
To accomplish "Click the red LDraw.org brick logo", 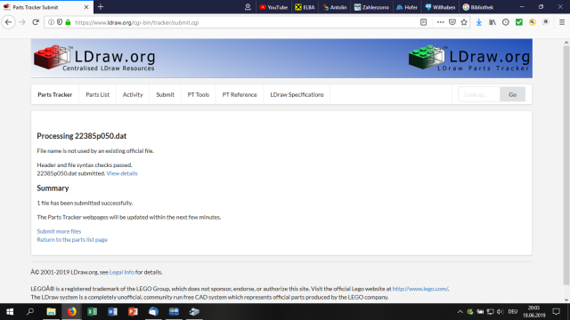I will tap(94, 57).
